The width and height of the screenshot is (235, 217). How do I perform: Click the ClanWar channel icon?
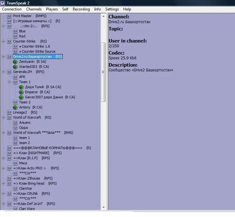pos(15,188)
